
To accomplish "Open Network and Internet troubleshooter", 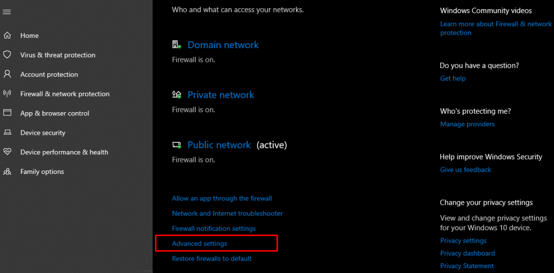I will point(227,213).
